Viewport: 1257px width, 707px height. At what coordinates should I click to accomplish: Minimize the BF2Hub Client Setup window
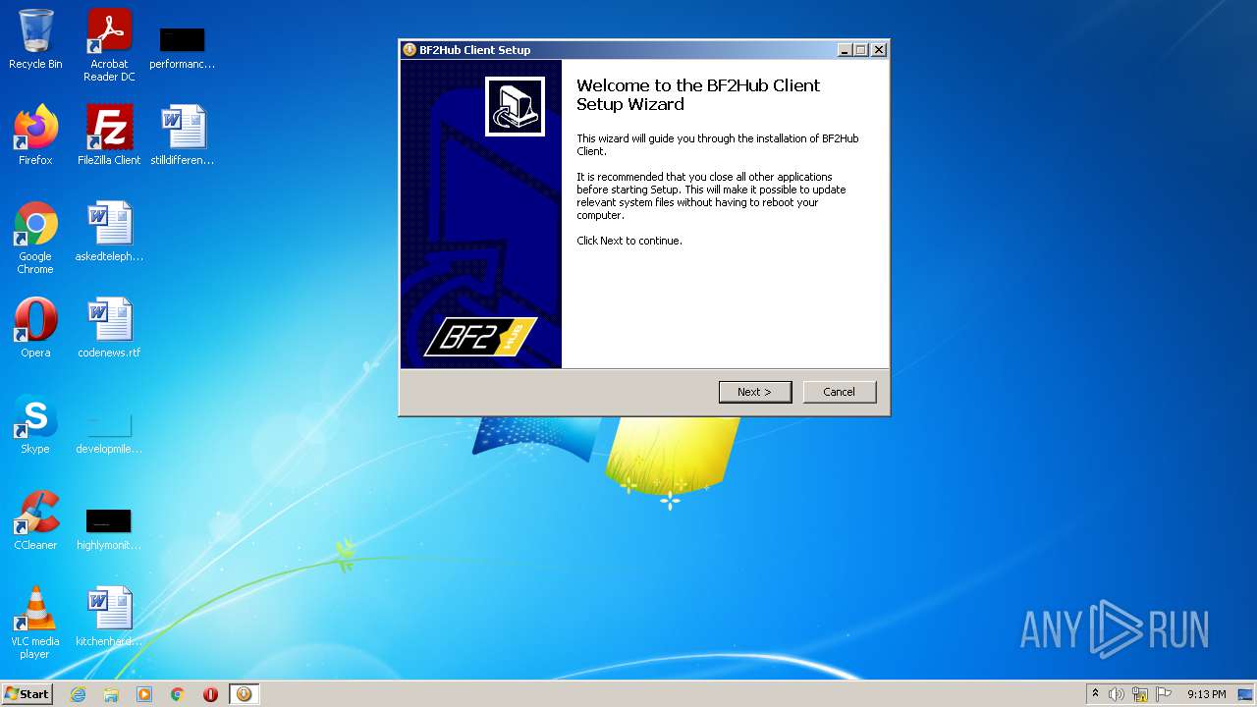pos(844,50)
